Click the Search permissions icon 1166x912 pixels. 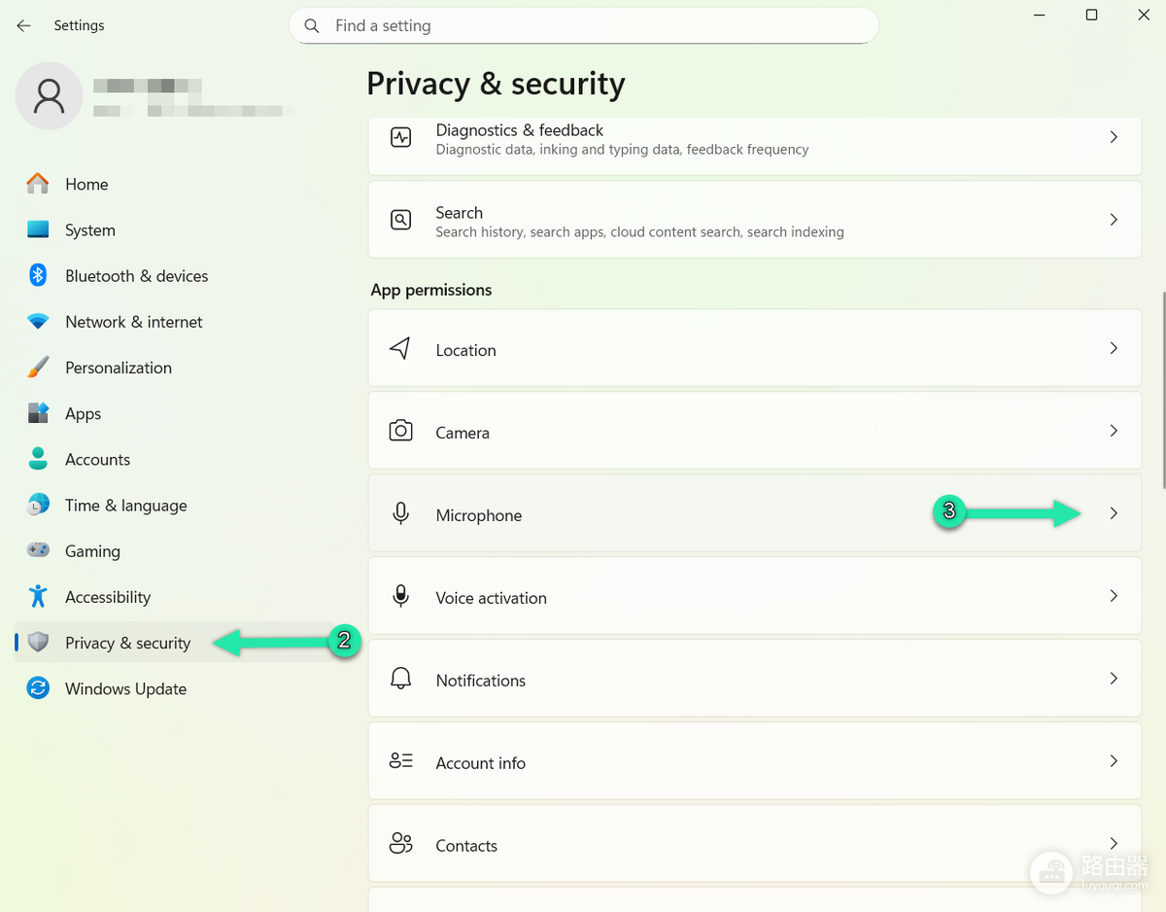tap(400, 220)
